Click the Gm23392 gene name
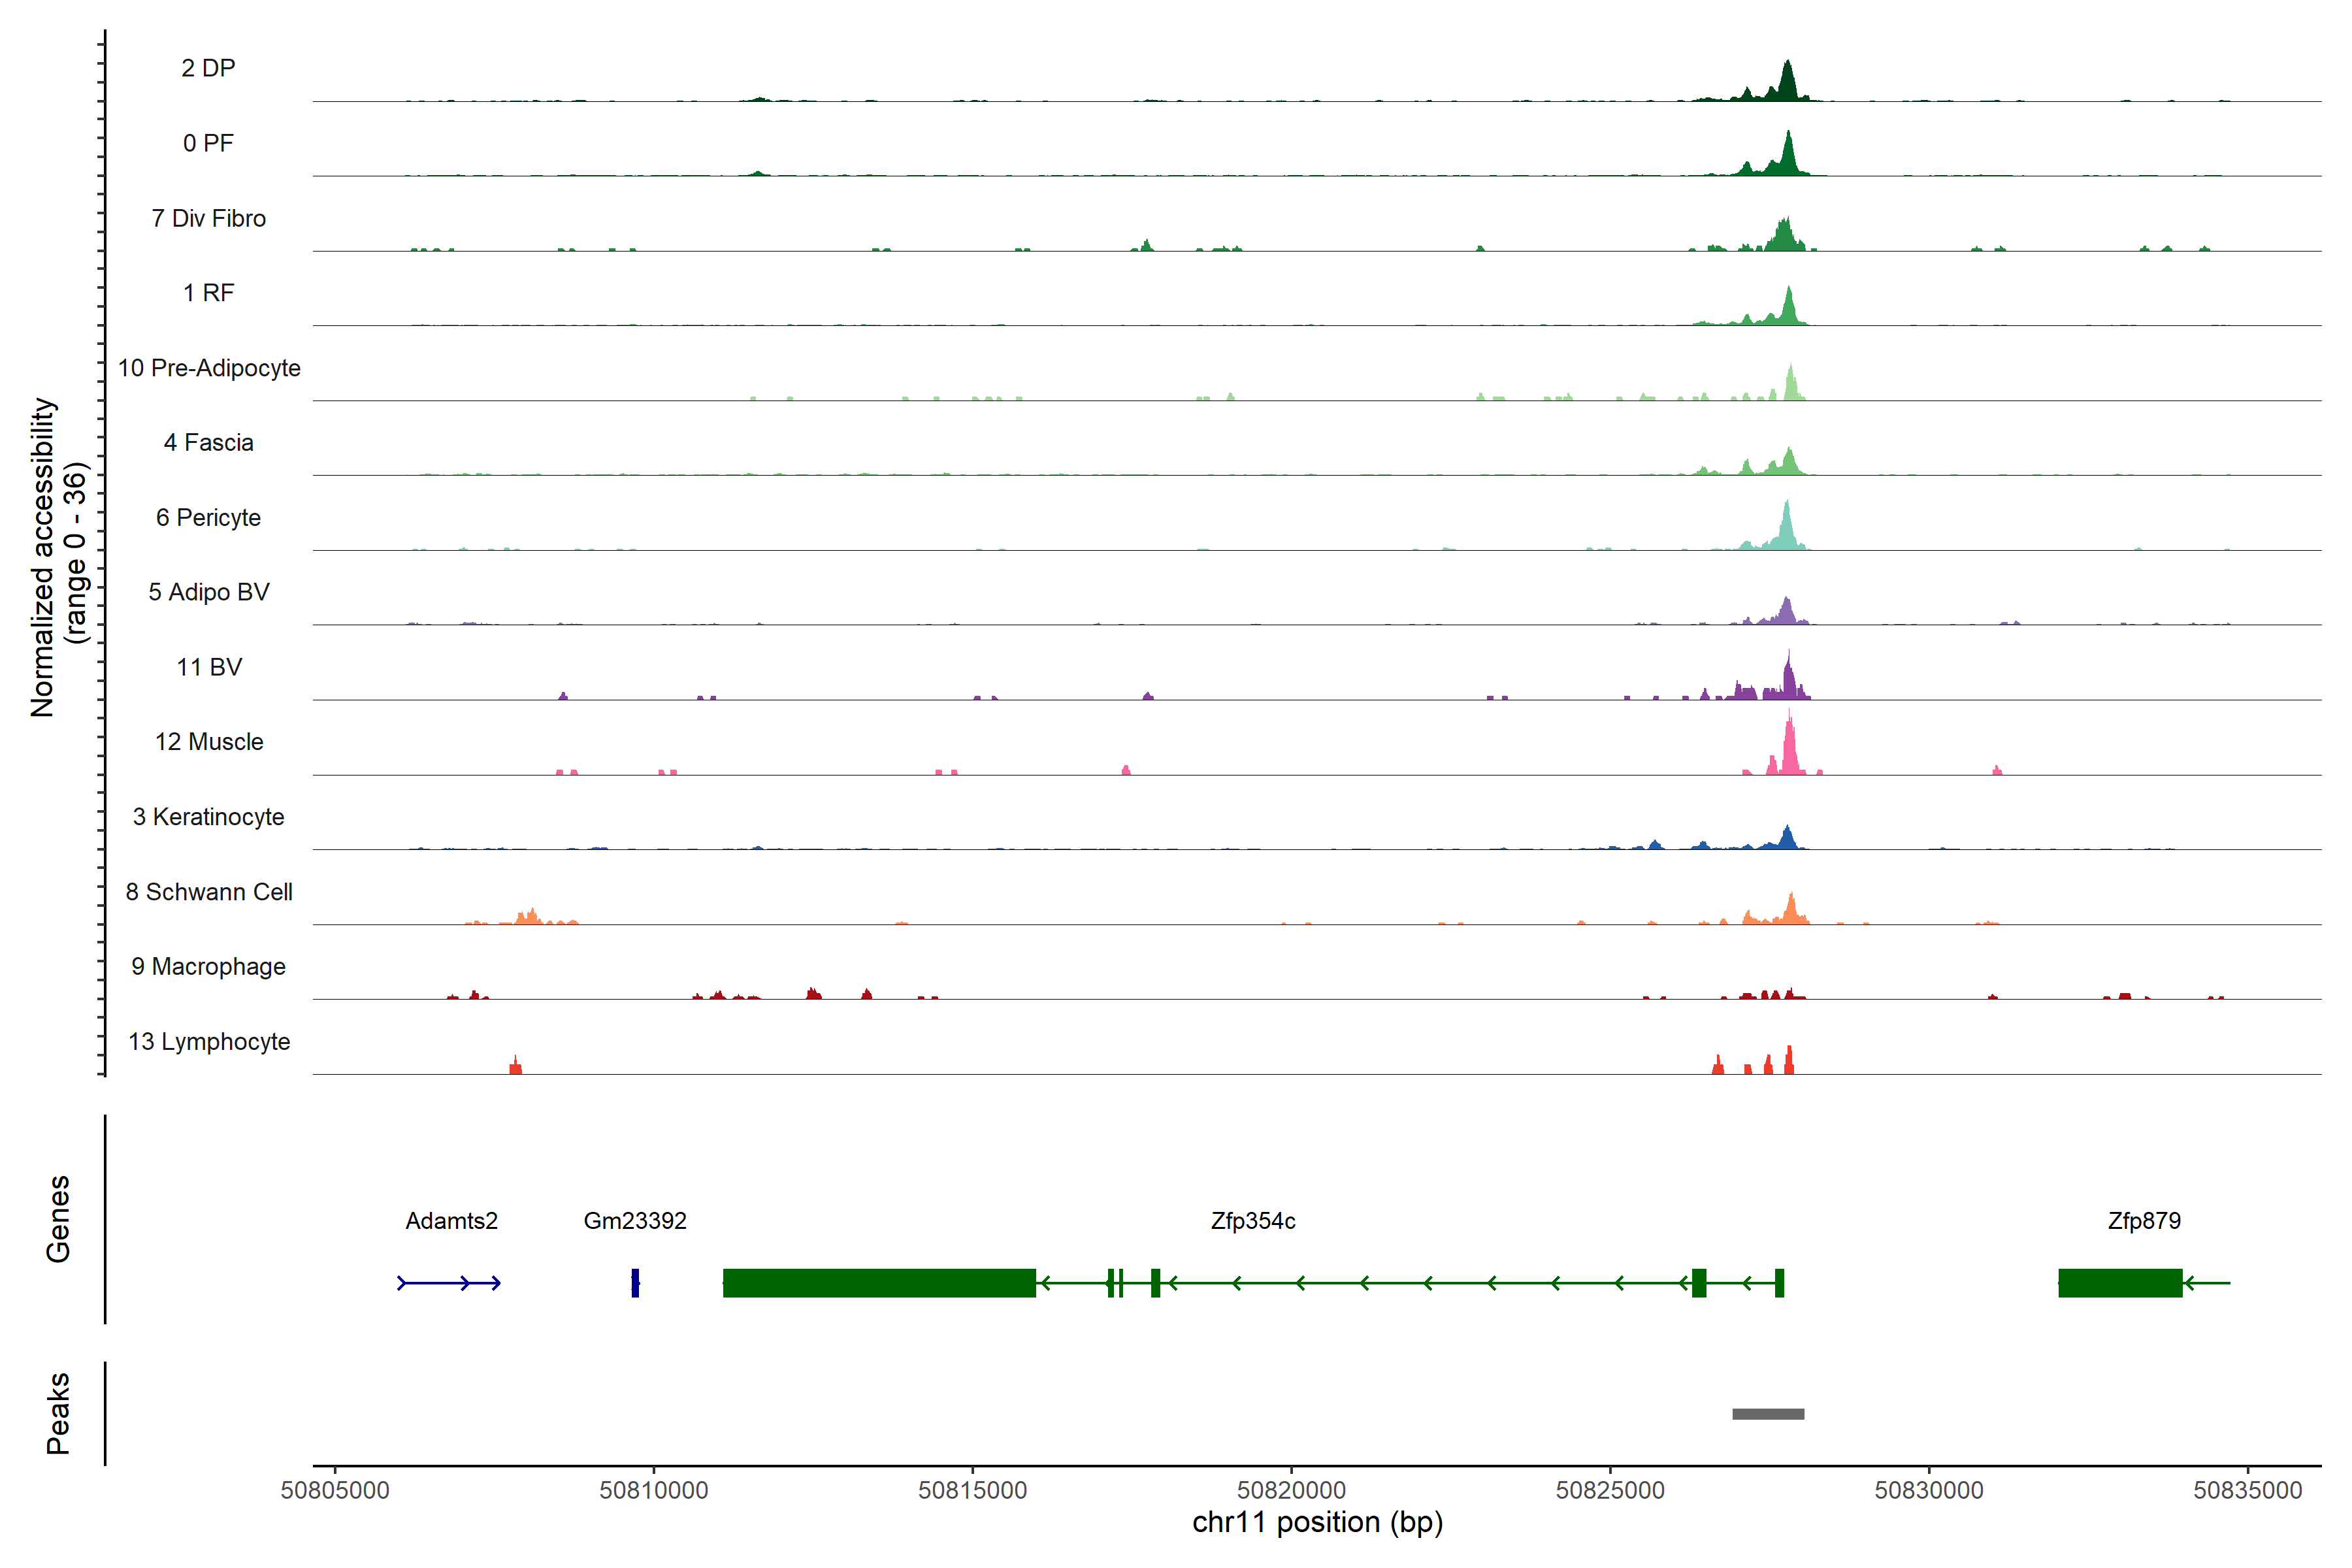This screenshot has width=2352, height=1568. 635,1221
